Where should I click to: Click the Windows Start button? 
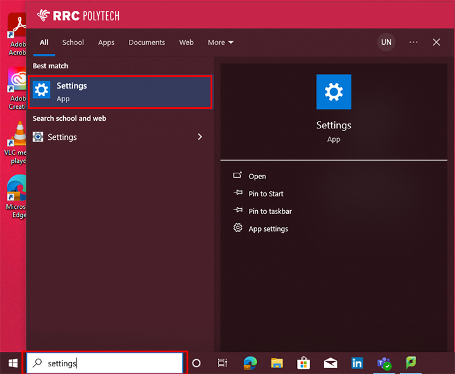pyautogui.click(x=13, y=363)
